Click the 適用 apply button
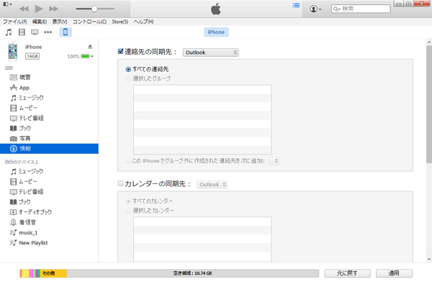The image size is (432, 284). [394, 273]
